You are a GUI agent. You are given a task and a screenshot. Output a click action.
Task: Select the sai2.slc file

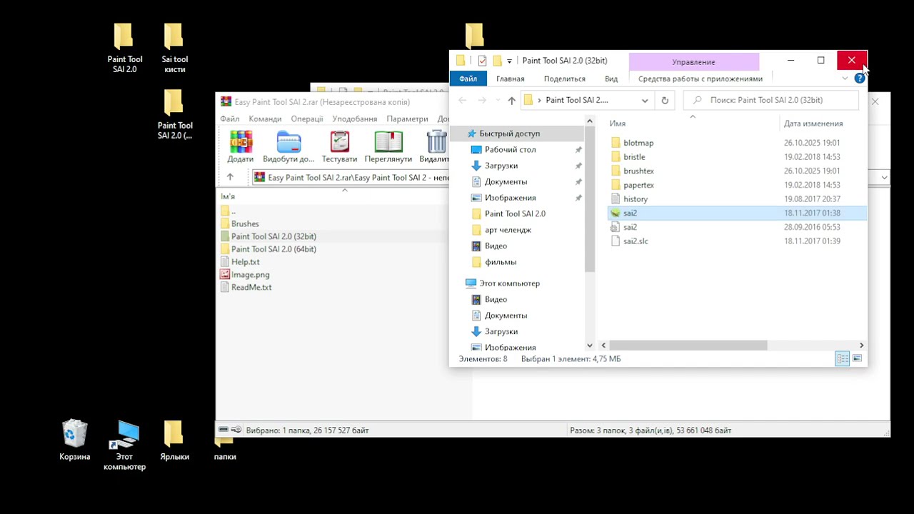(636, 241)
